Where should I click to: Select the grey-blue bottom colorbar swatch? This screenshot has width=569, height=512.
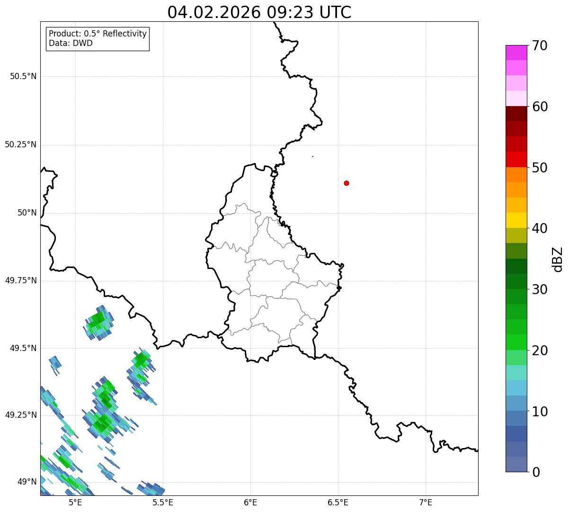pyautogui.click(x=516, y=464)
